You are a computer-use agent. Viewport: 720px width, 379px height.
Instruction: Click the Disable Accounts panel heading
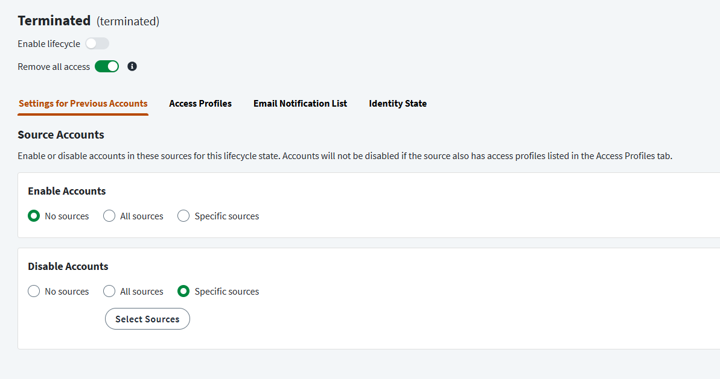pyautogui.click(x=68, y=266)
